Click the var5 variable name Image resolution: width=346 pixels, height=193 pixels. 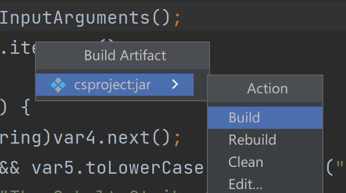pos(53,168)
